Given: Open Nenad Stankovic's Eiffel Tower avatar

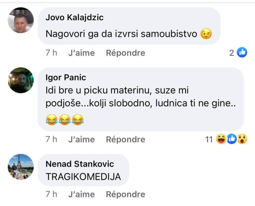Looking at the screenshot, I should [x=21, y=167].
